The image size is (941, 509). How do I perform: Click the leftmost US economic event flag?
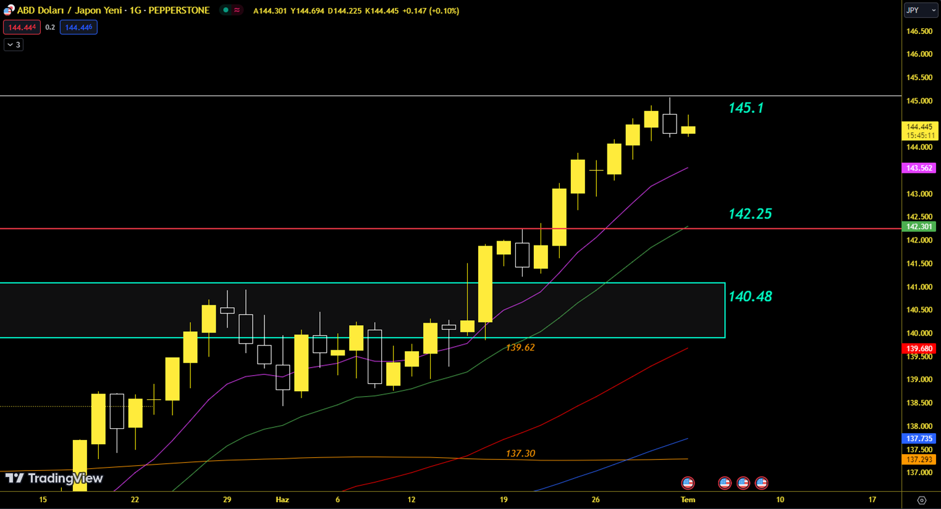pos(688,482)
